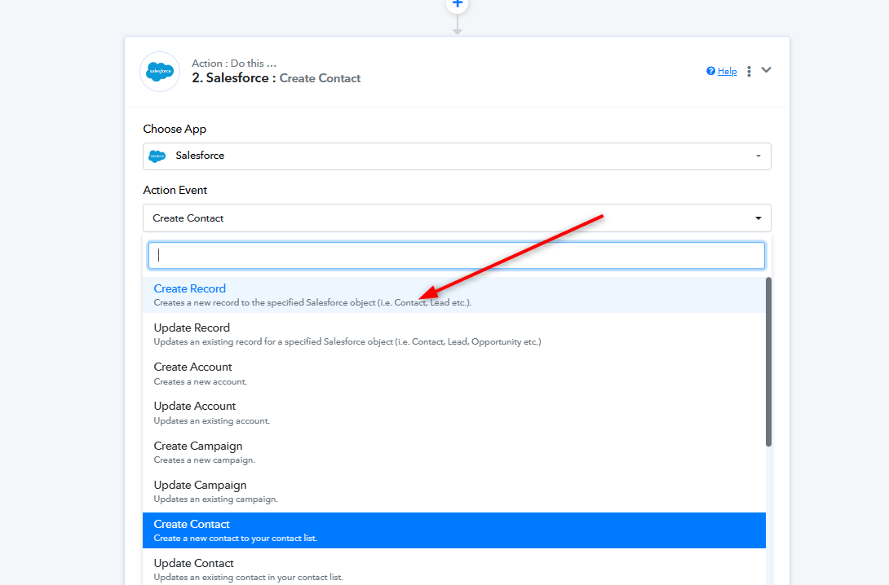Select the Update Contact option
This screenshot has width=889, height=585.
pyautogui.click(x=454, y=570)
